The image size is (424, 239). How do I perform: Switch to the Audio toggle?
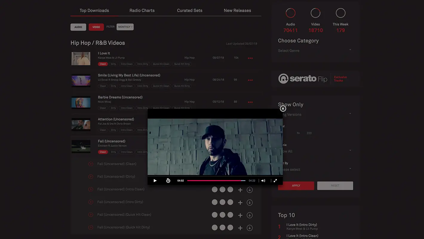point(78,27)
